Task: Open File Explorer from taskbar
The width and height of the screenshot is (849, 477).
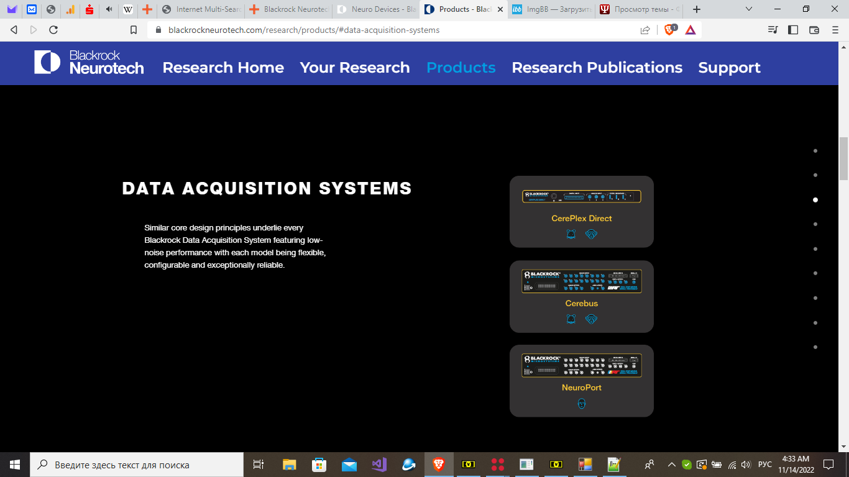Action: (x=289, y=465)
